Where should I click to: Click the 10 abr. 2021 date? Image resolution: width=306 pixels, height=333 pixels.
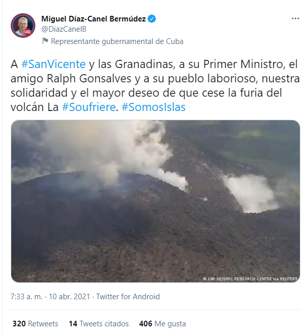coord(70,297)
